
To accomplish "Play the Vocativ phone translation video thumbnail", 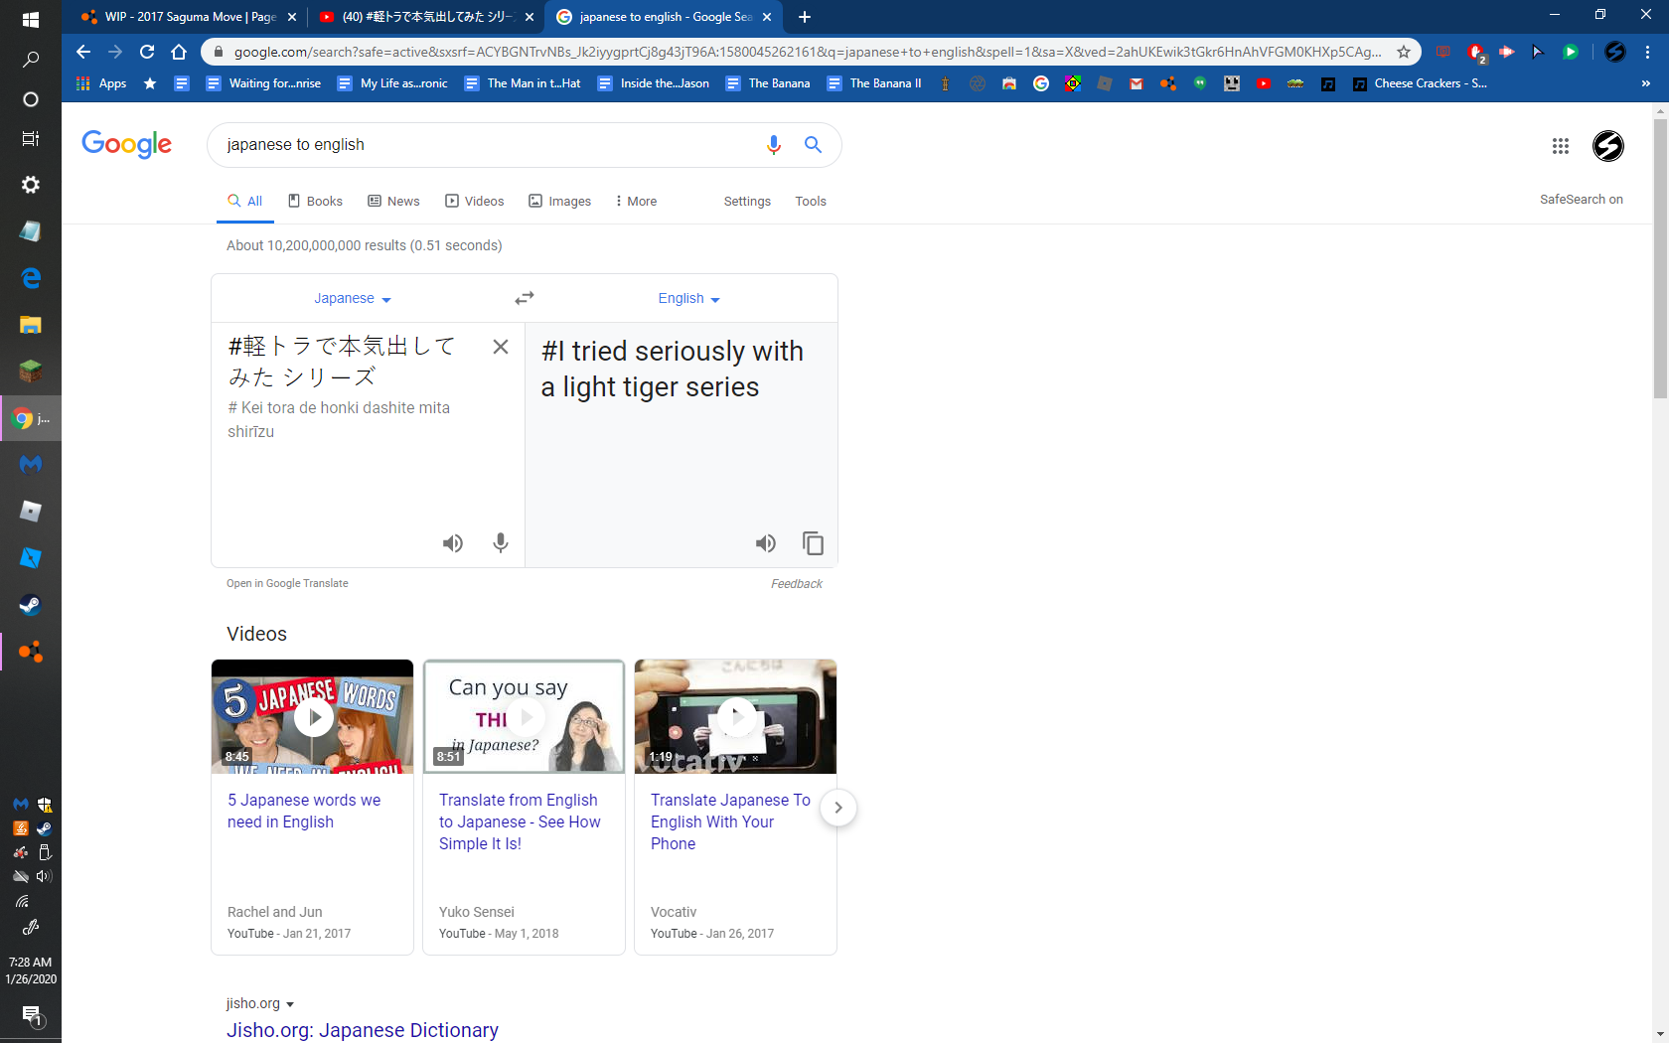I will coord(735,716).
